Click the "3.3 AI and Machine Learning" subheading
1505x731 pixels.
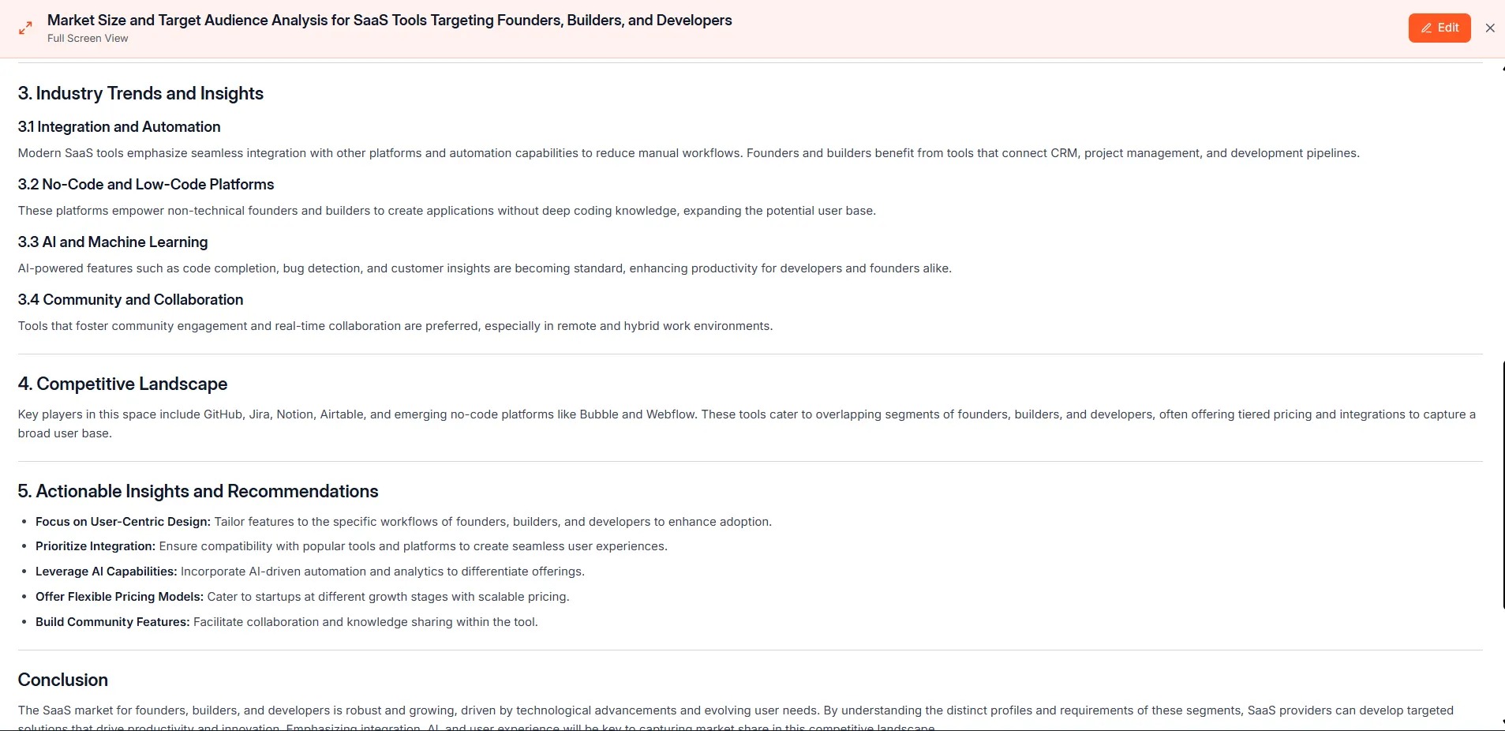tap(113, 242)
